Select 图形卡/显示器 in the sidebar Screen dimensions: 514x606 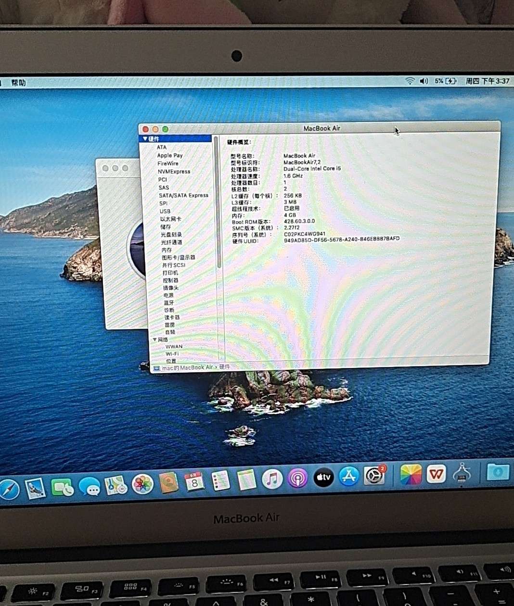tap(179, 258)
